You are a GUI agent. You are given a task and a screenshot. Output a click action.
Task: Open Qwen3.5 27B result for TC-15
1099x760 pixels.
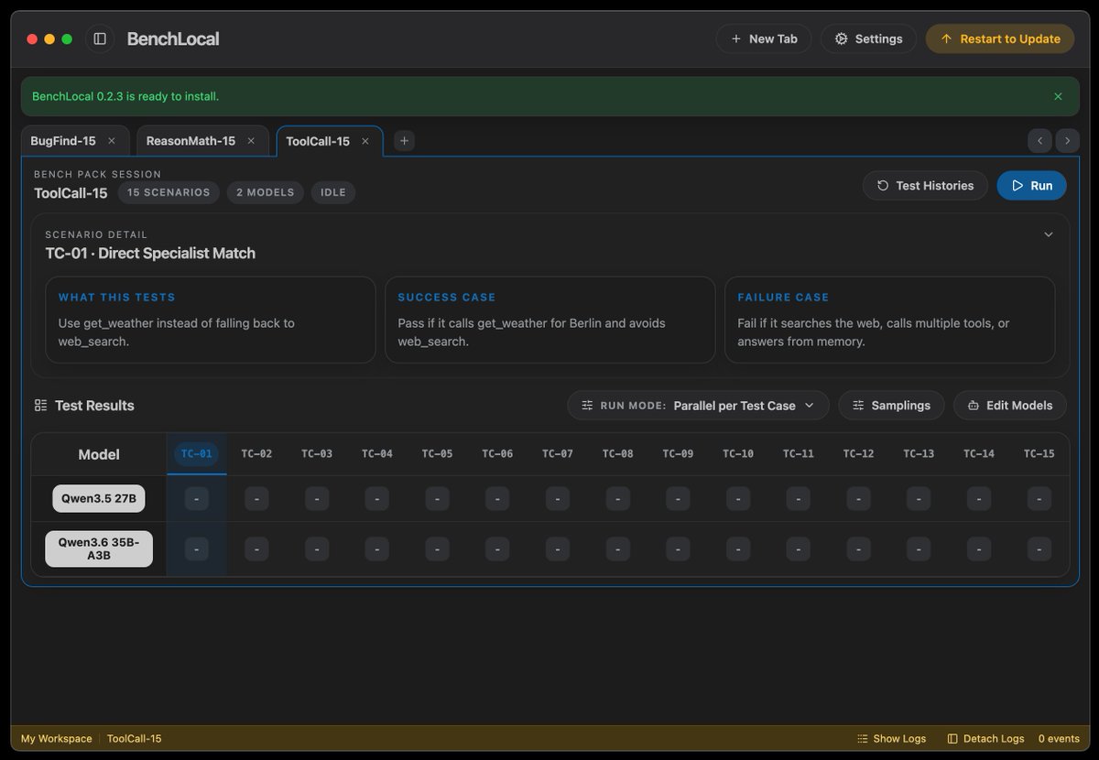(1039, 499)
